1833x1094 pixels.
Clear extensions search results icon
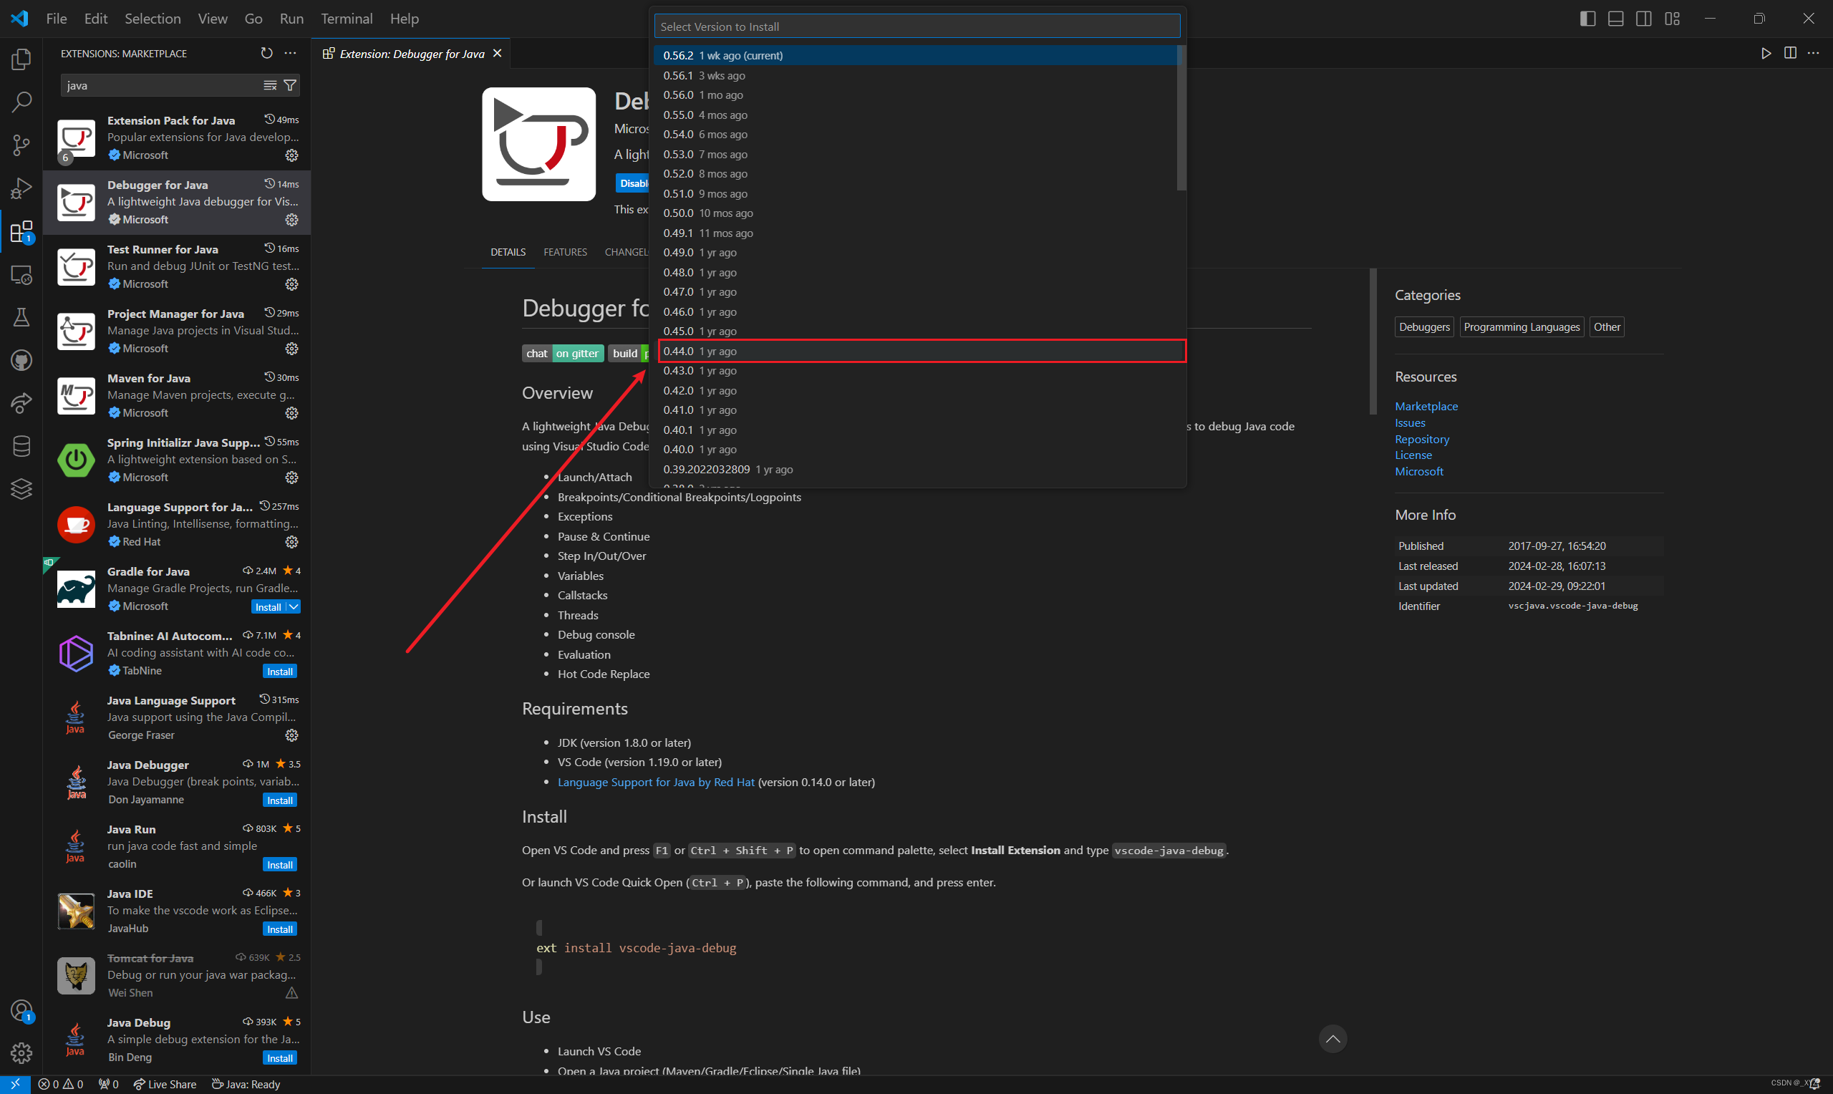click(271, 85)
